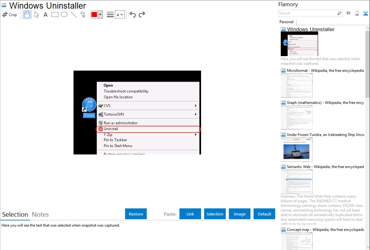
Task: Pick the ellipse shape tool
Action: pos(64,14)
